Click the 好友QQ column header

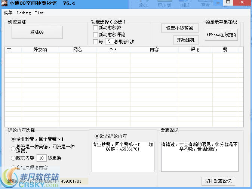(x=40, y=50)
